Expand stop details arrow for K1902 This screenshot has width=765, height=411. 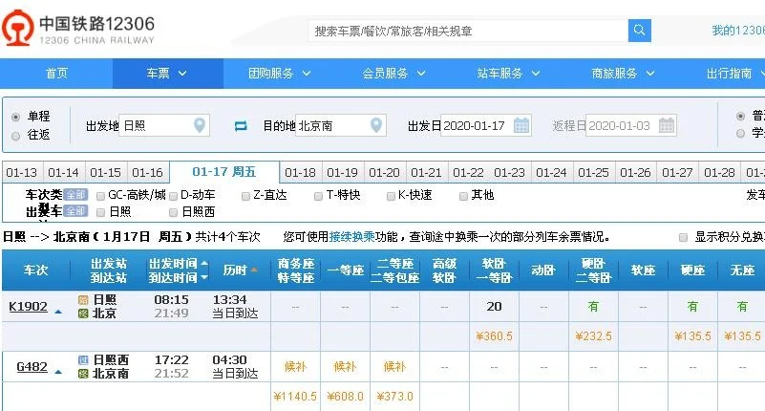(x=58, y=312)
